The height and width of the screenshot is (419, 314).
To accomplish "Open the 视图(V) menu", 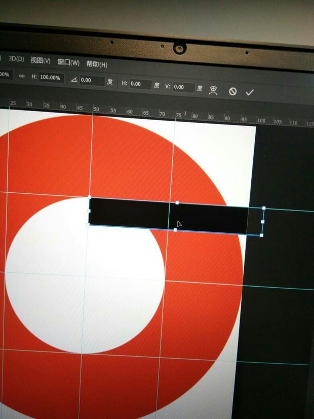I will coord(41,61).
